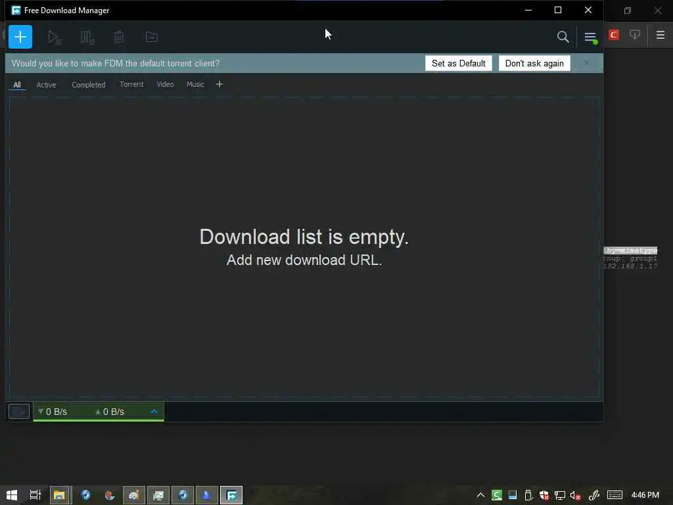Expand the speed panel with up chevron
This screenshot has width=673, height=505.
point(154,412)
